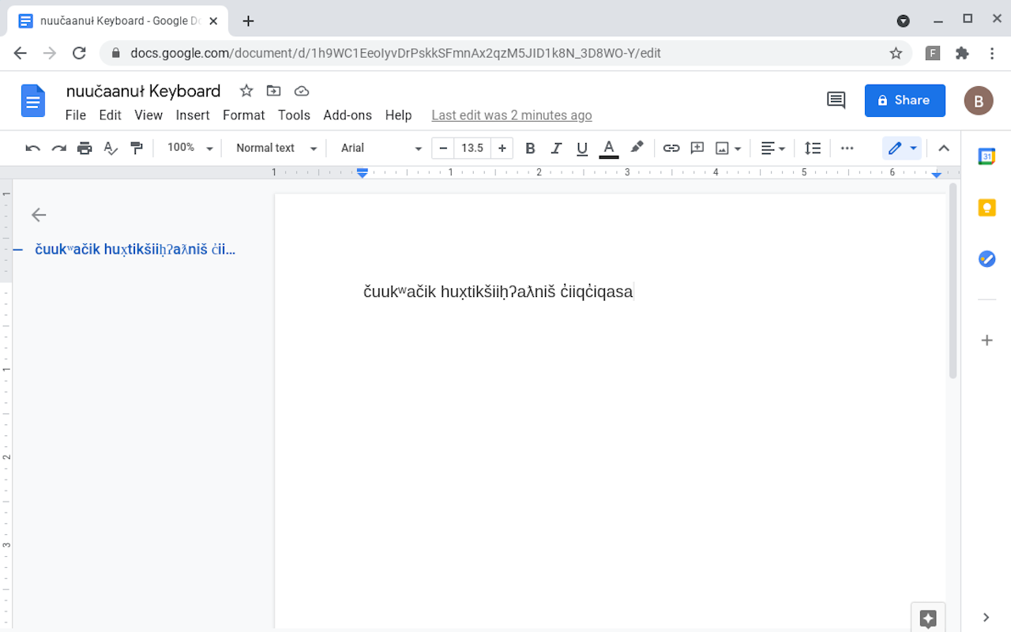1011x632 pixels.
Task: Click the print icon in toolbar
Action: [x=85, y=148]
